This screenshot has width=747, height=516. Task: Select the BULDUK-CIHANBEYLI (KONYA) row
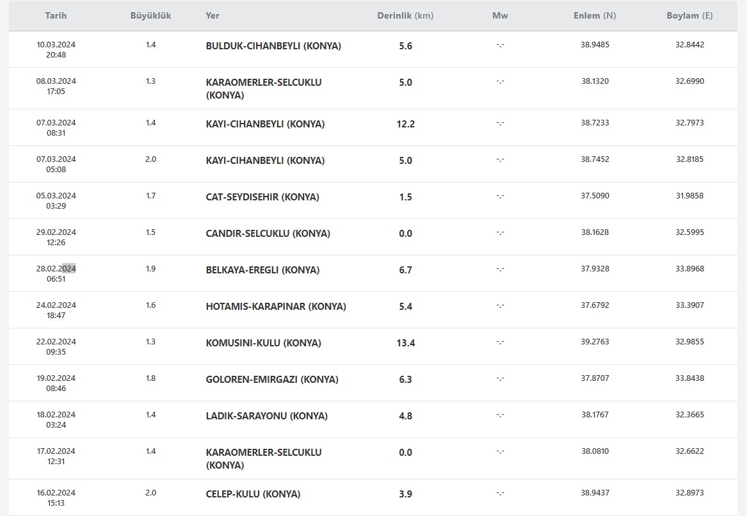pyautogui.click(x=373, y=49)
